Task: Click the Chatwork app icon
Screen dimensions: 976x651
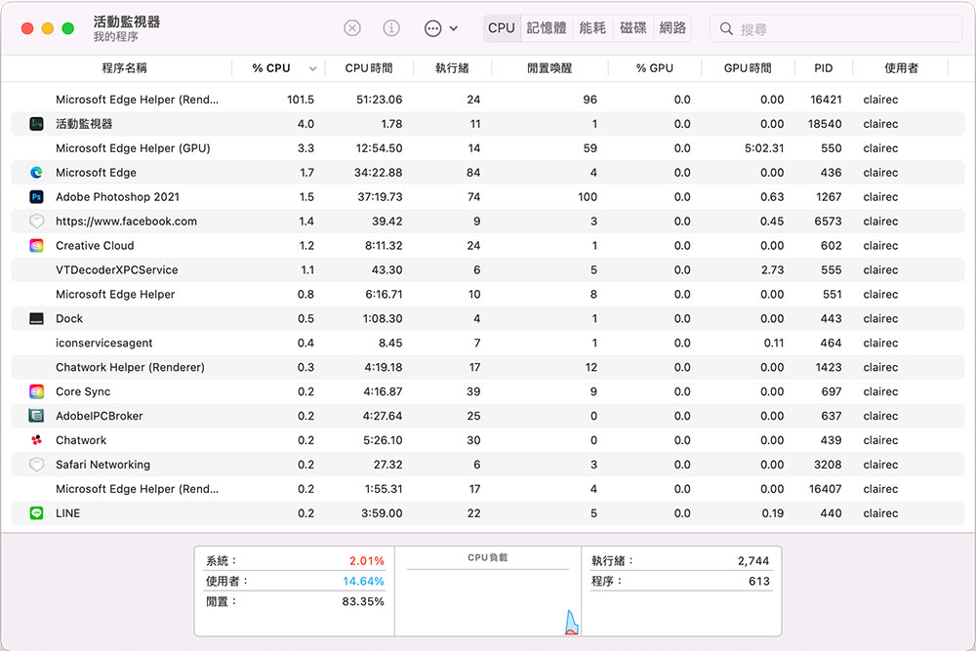Action: click(37, 440)
